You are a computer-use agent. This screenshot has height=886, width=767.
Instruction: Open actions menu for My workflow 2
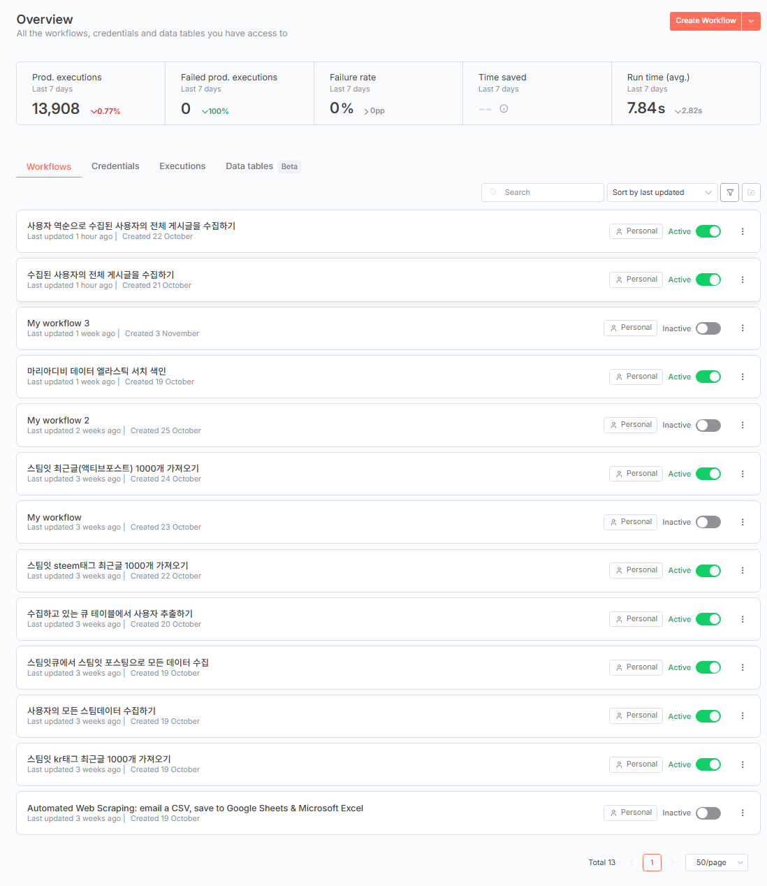(743, 425)
